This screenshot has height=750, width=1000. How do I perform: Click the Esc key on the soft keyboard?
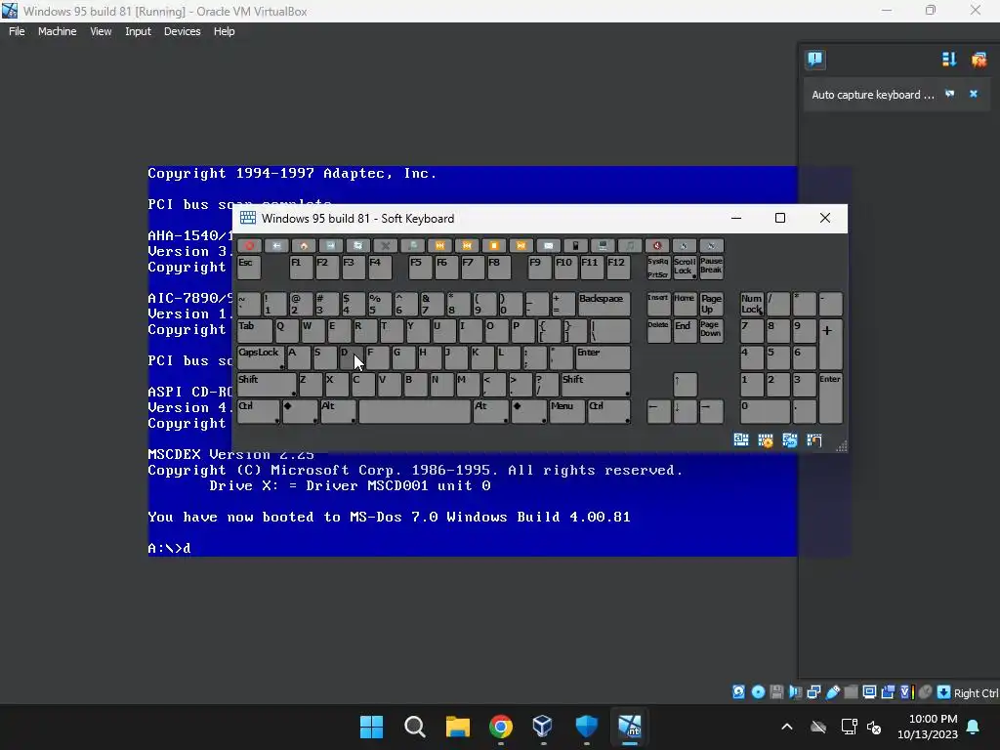pos(249,268)
